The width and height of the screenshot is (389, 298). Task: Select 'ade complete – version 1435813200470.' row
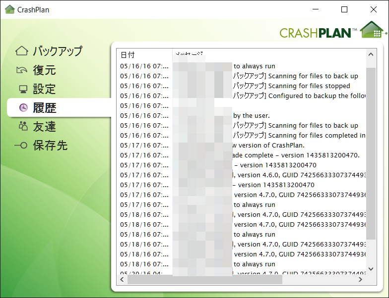tap(241, 155)
